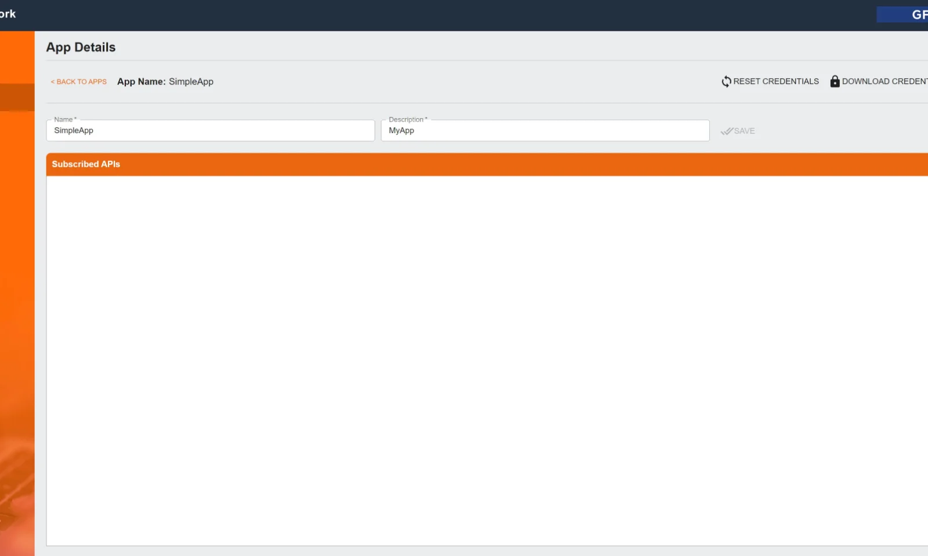Focus the Name input containing SimpleApp
The height and width of the screenshot is (556, 928).
pyautogui.click(x=210, y=130)
